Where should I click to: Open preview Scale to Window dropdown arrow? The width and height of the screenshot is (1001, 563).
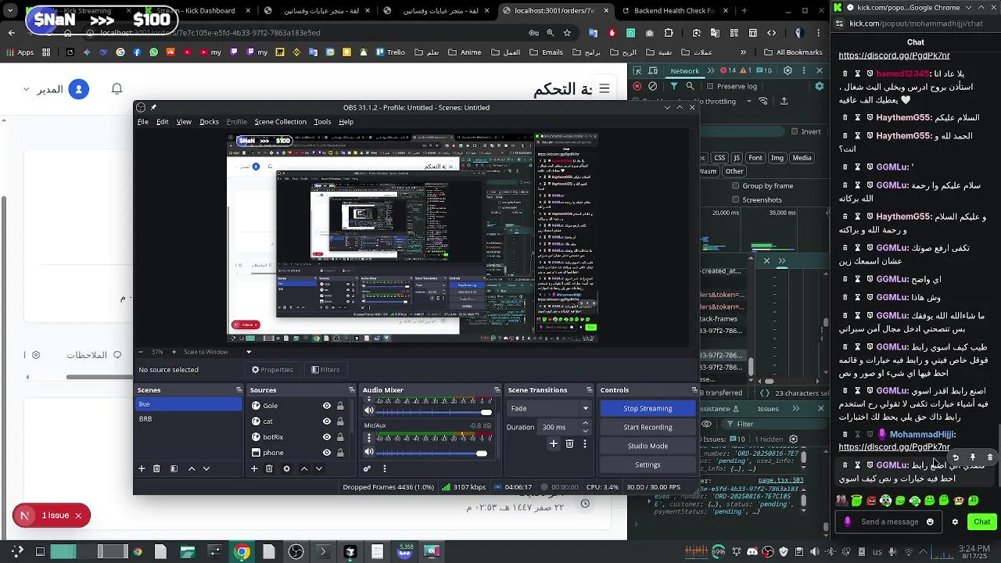point(249,352)
